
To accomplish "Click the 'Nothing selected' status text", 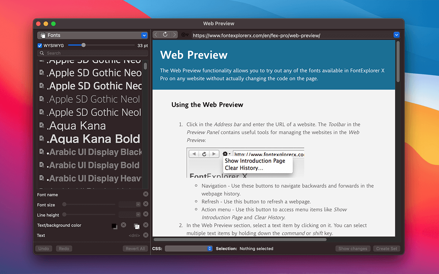I will 256,248.
